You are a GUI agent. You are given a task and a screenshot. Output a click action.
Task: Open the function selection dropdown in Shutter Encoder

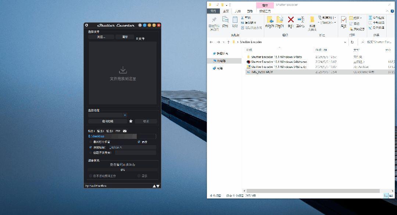click(125, 115)
